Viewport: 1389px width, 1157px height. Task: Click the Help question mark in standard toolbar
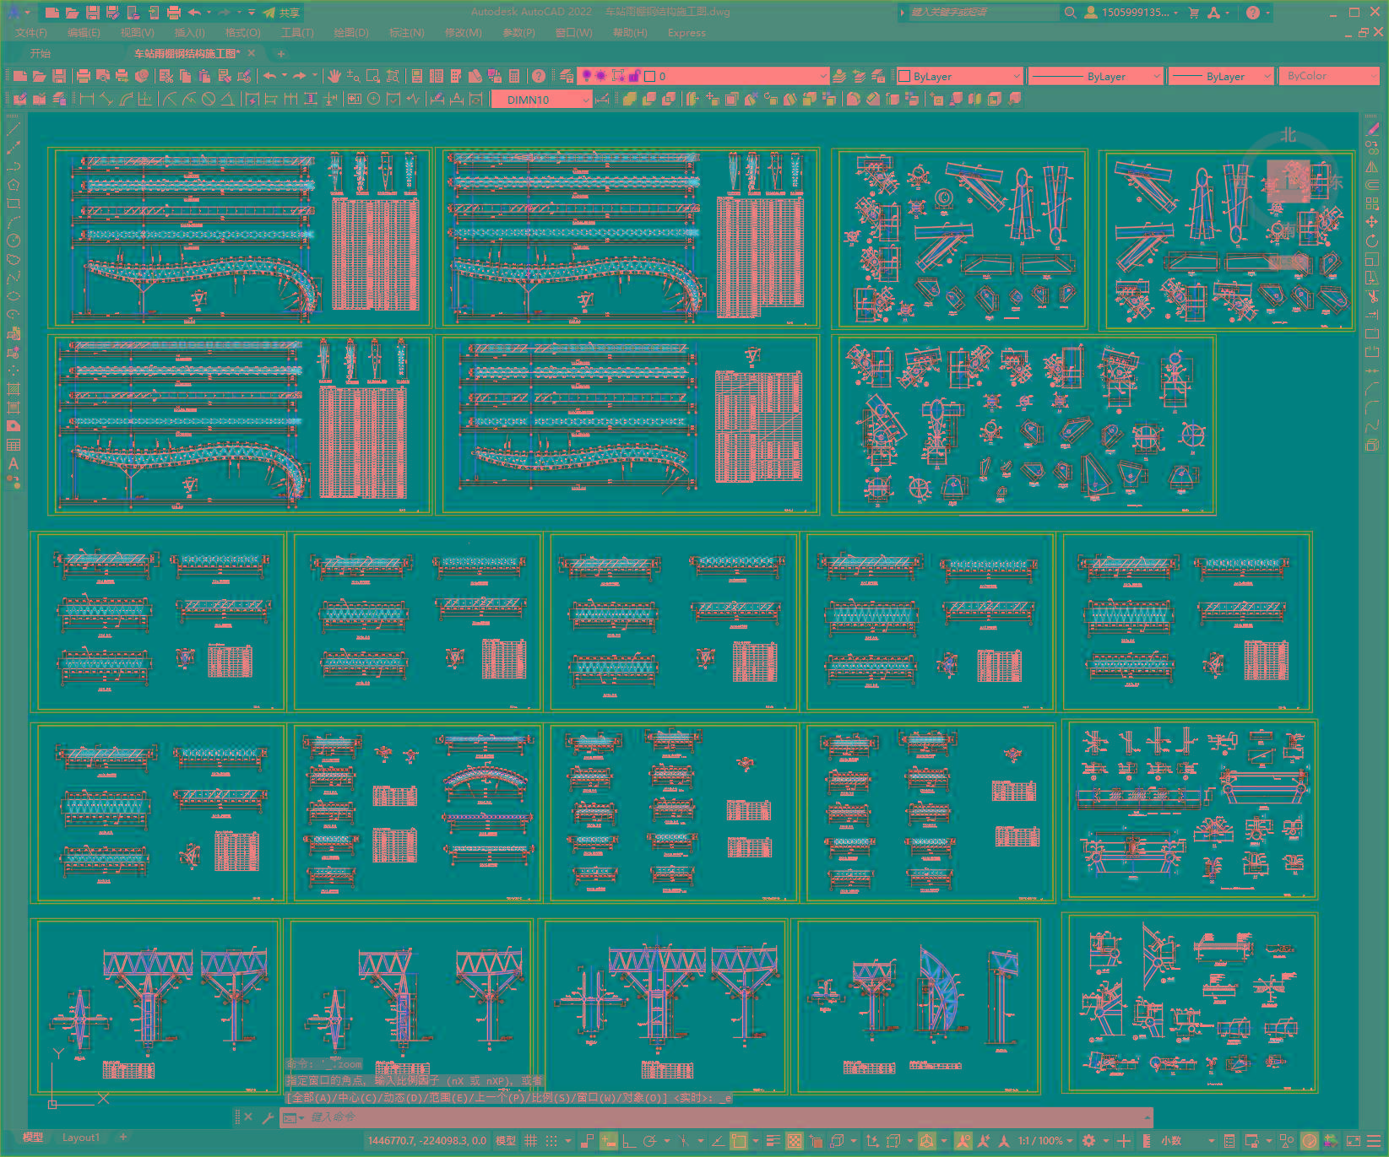(539, 76)
